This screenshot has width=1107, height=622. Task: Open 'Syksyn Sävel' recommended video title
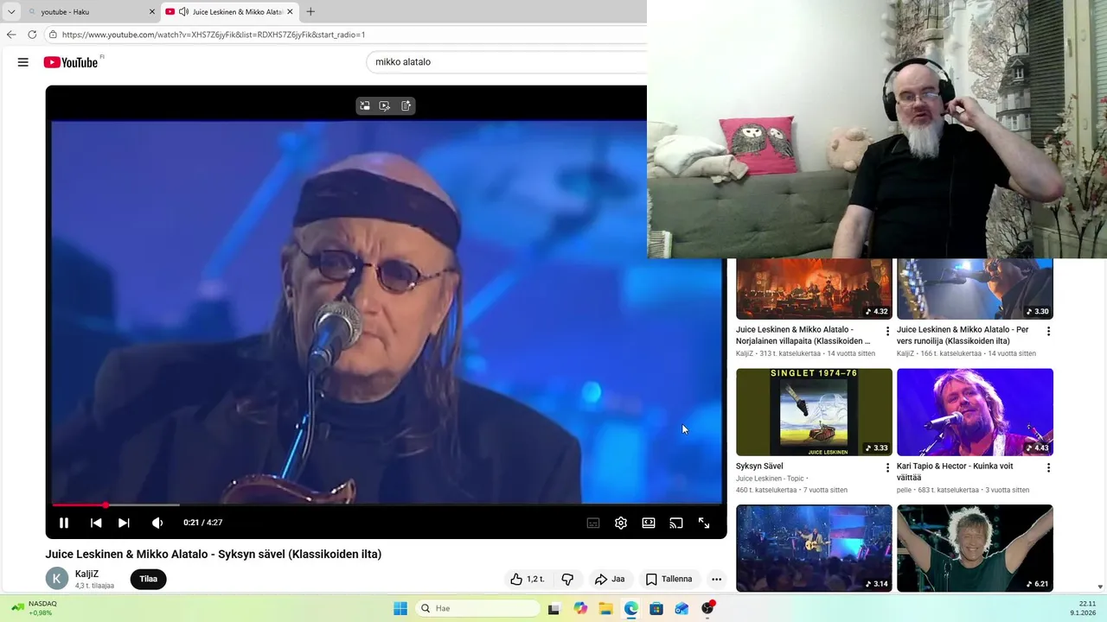click(x=759, y=466)
